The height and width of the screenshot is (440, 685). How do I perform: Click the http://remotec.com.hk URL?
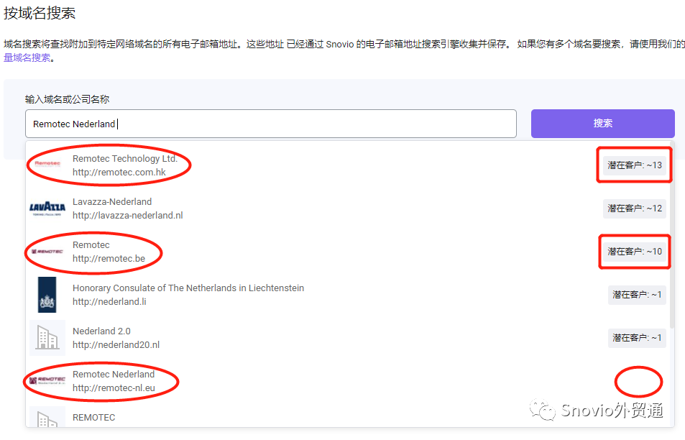(119, 172)
